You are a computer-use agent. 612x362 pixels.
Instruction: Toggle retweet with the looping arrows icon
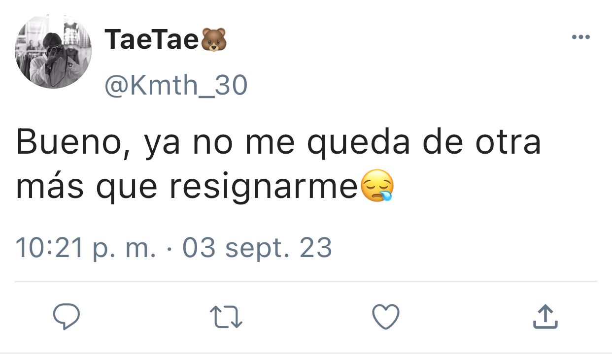click(226, 317)
